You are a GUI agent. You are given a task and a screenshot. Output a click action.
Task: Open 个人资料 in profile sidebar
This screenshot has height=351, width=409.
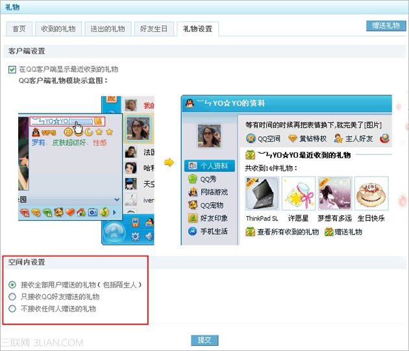point(210,166)
